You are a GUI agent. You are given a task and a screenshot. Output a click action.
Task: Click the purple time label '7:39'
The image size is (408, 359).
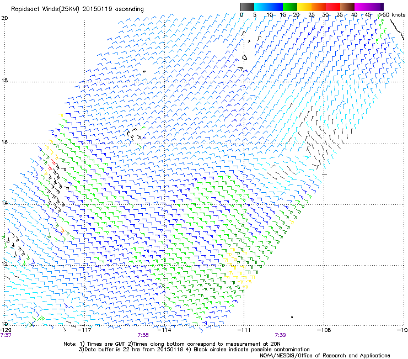[280, 335]
